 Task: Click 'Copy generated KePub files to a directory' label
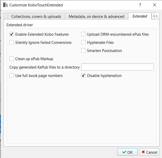[45, 67]
